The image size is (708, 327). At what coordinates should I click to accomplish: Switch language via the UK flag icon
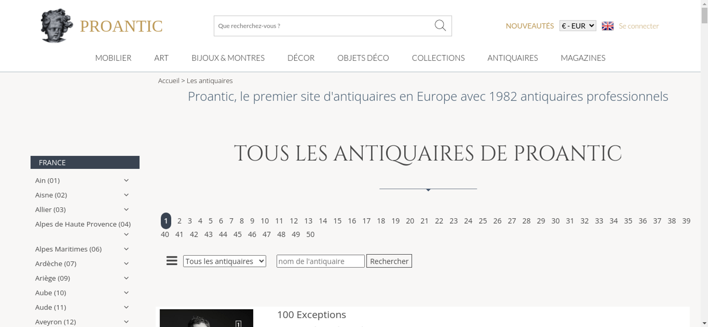click(607, 26)
